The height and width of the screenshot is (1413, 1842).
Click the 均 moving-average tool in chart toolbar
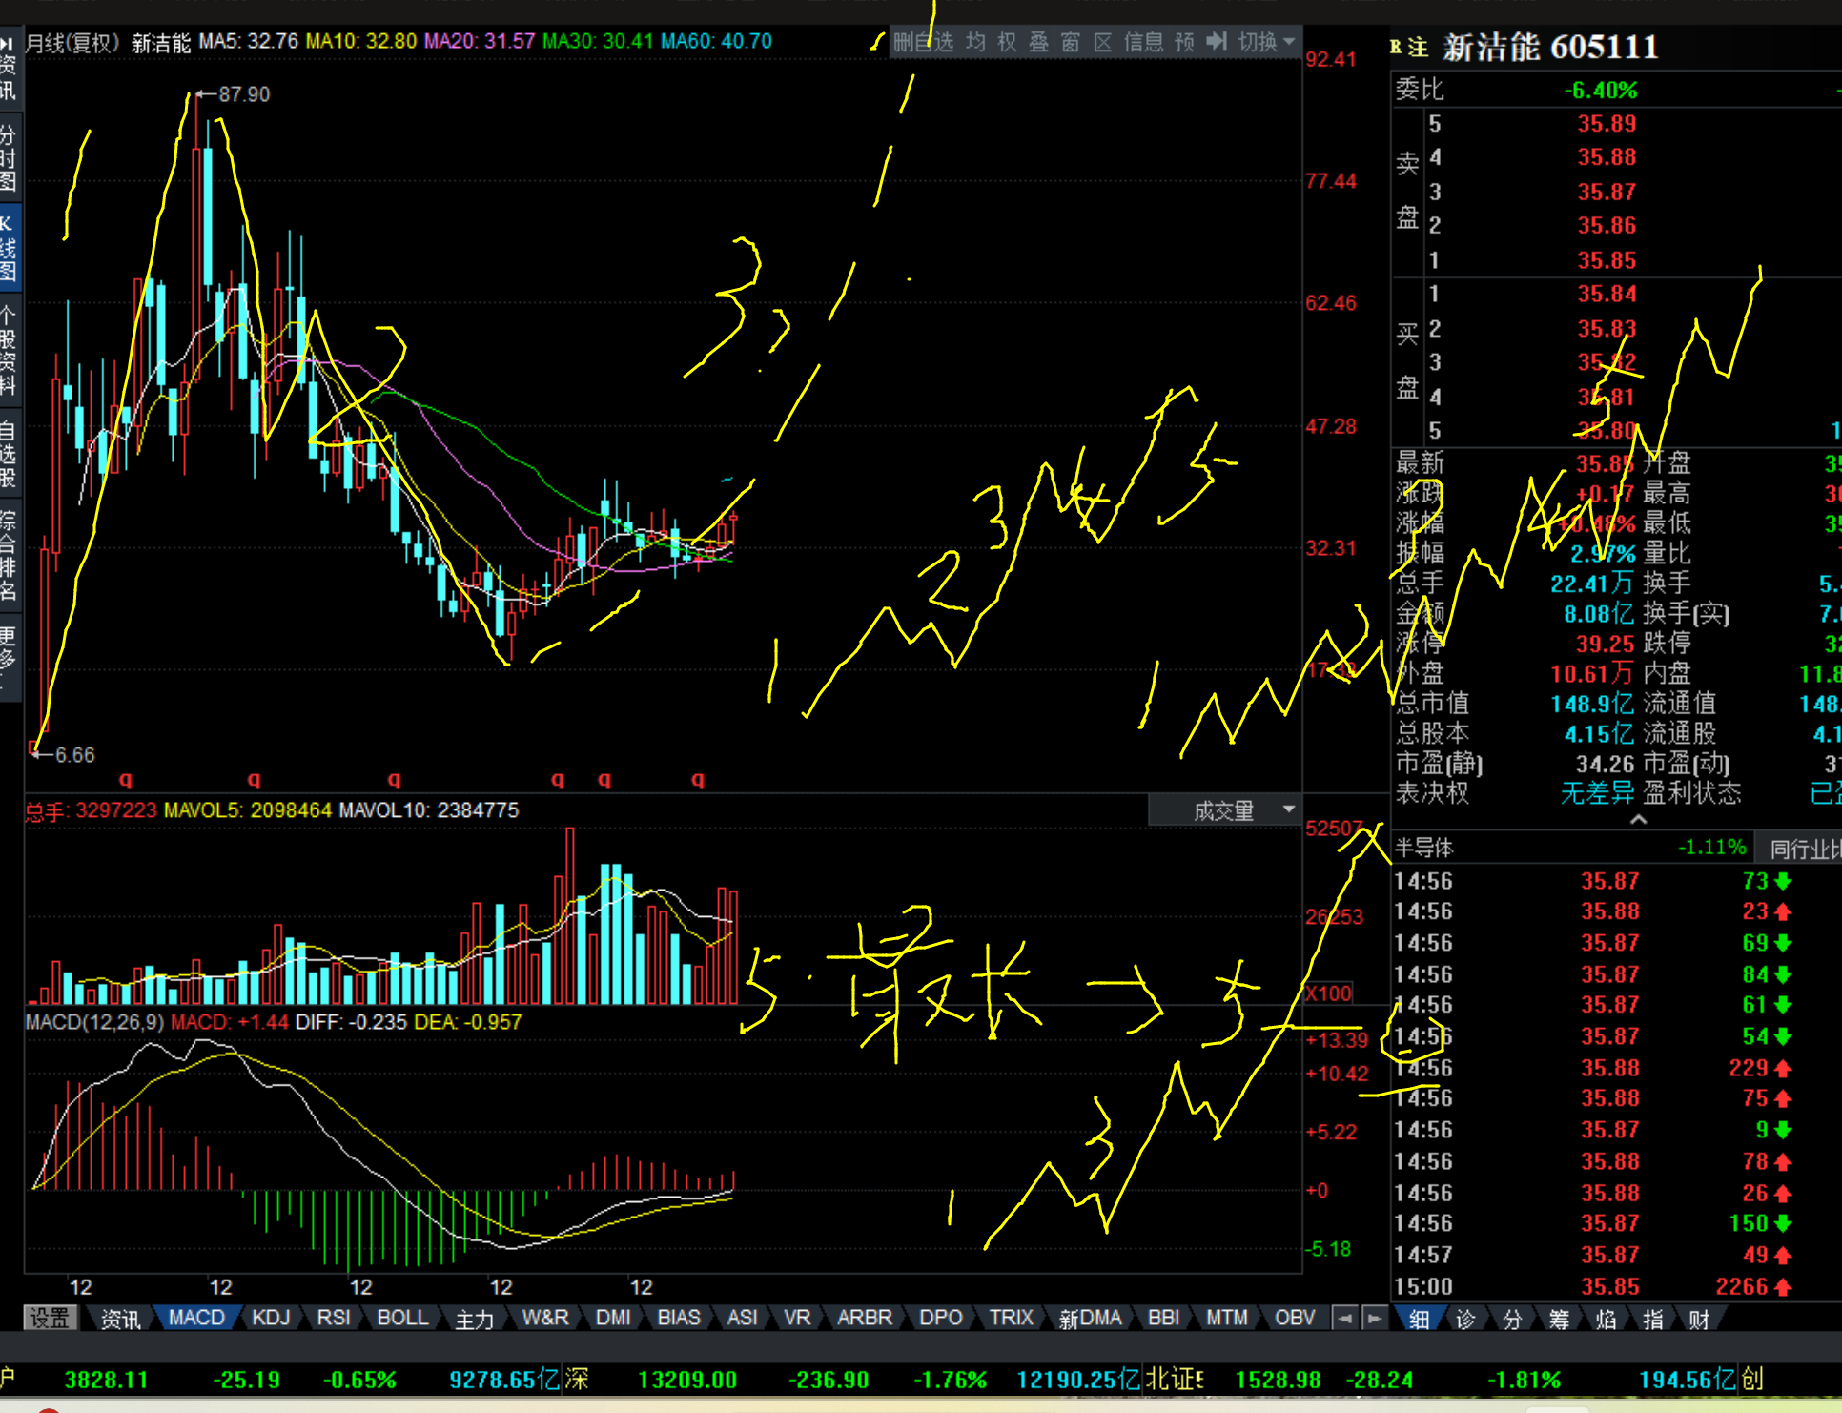[975, 42]
